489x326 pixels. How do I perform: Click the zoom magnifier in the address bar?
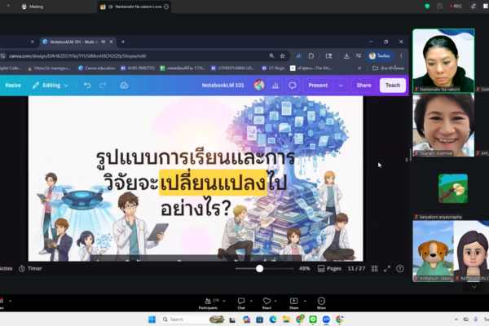(x=271, y=56)
